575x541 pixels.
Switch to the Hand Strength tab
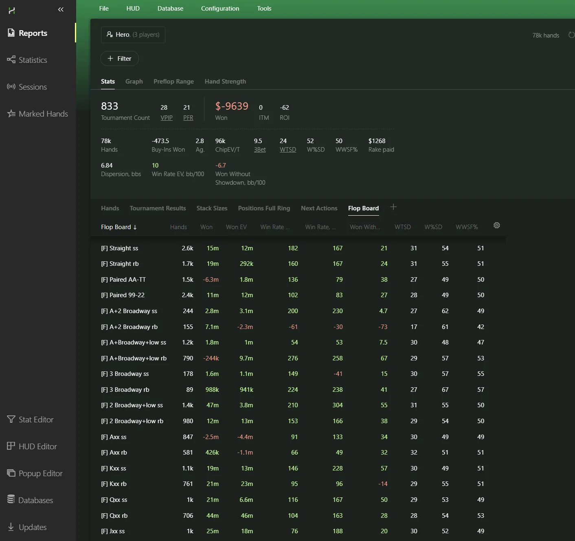pyautogui.click(x=225, y=82)
